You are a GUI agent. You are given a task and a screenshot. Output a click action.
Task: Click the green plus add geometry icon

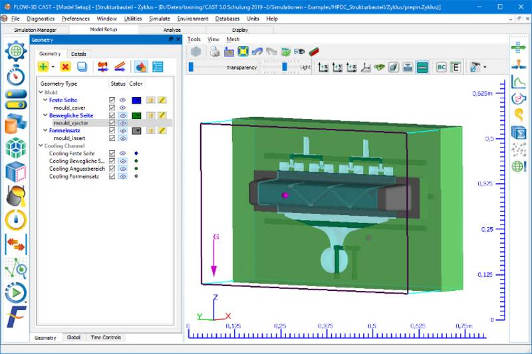(43, 66)
